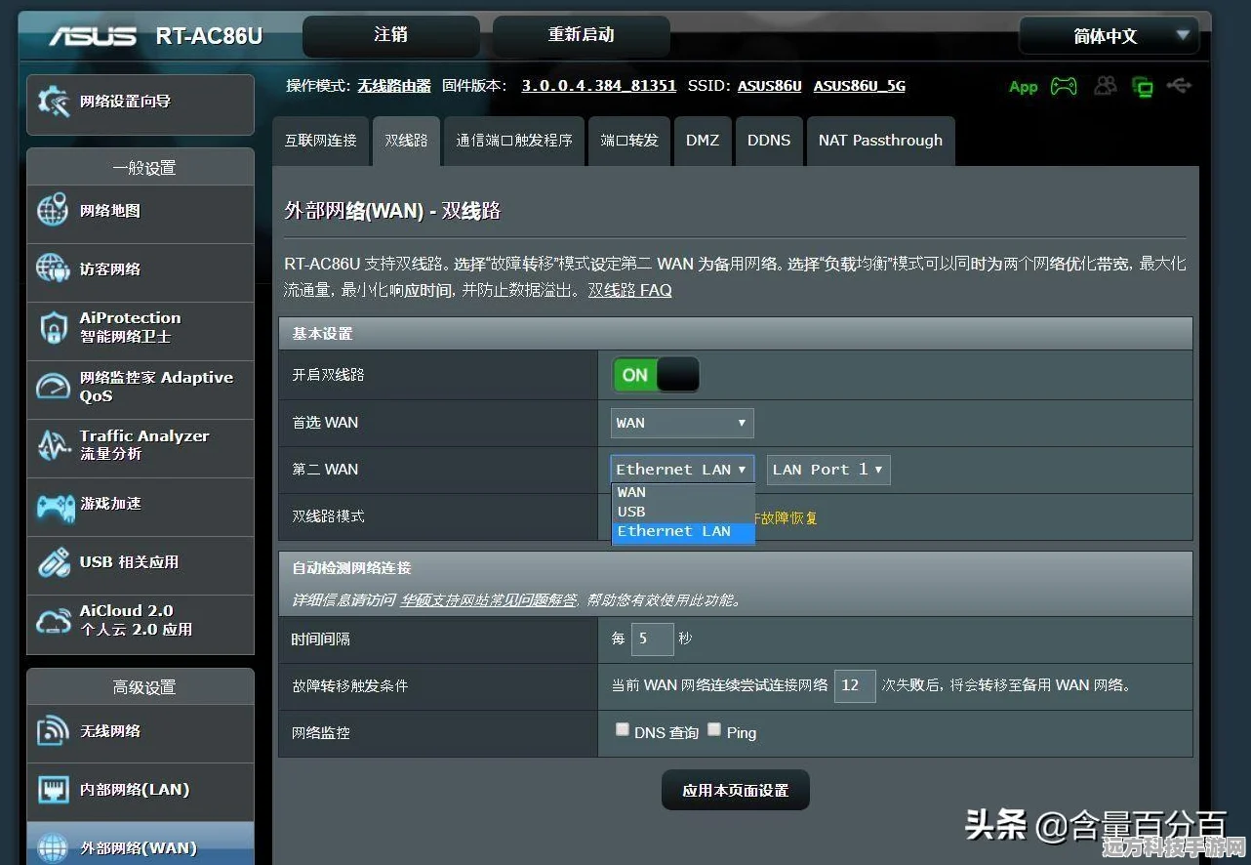The image size is (1251, 865).
Task: Open the Traffic Analyzer icon
Action: pos(53,445)
